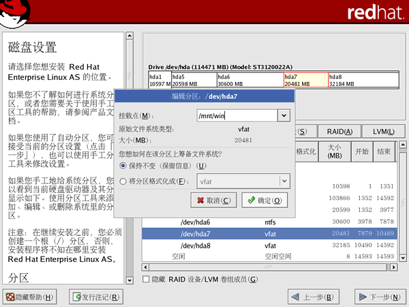Select the /dev/hda8 partition row
This screenshot has height=307, width=409.
pos(269,246)
